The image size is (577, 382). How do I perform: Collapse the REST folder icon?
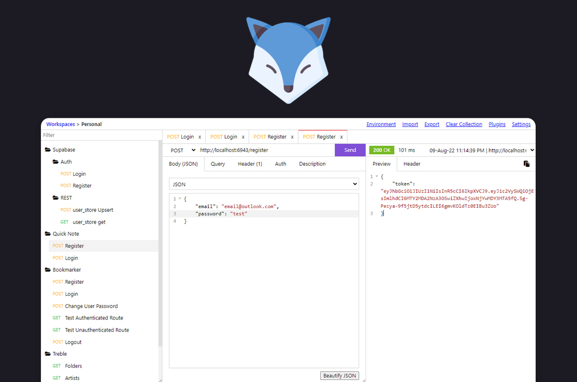tap(55, 198)
